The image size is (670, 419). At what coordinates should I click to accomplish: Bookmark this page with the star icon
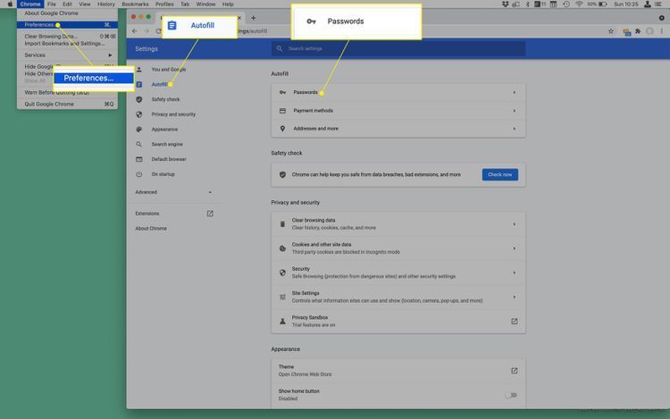pyautogui.click(x=611, y=31)
